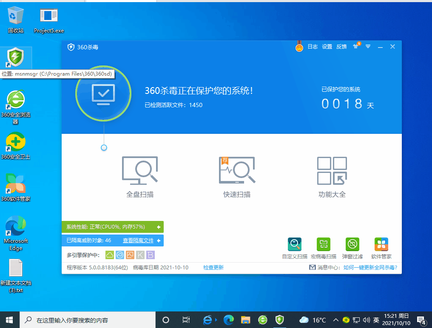The height and width of the screenshot is (328, 432).
Task: Open the volume tray icon
Action: point(366,320)
